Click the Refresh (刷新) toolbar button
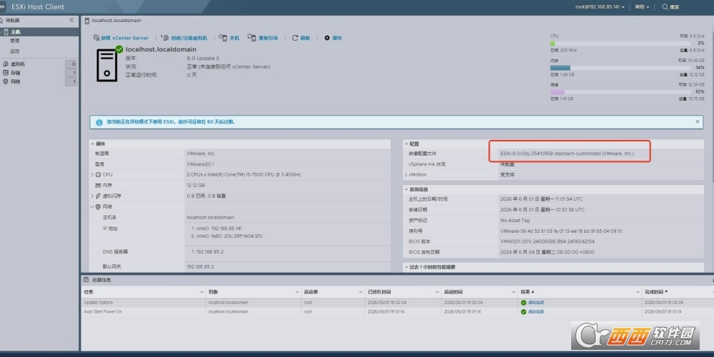Screen dimensions: 714x357 pyautogui.click(x=301, y=38)
